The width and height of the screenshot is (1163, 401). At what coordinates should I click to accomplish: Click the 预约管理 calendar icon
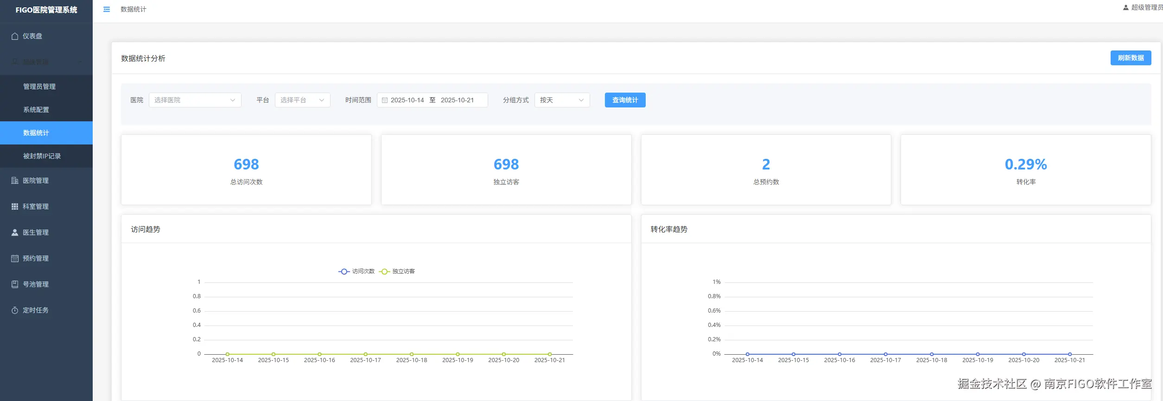(x=15, y=258)
